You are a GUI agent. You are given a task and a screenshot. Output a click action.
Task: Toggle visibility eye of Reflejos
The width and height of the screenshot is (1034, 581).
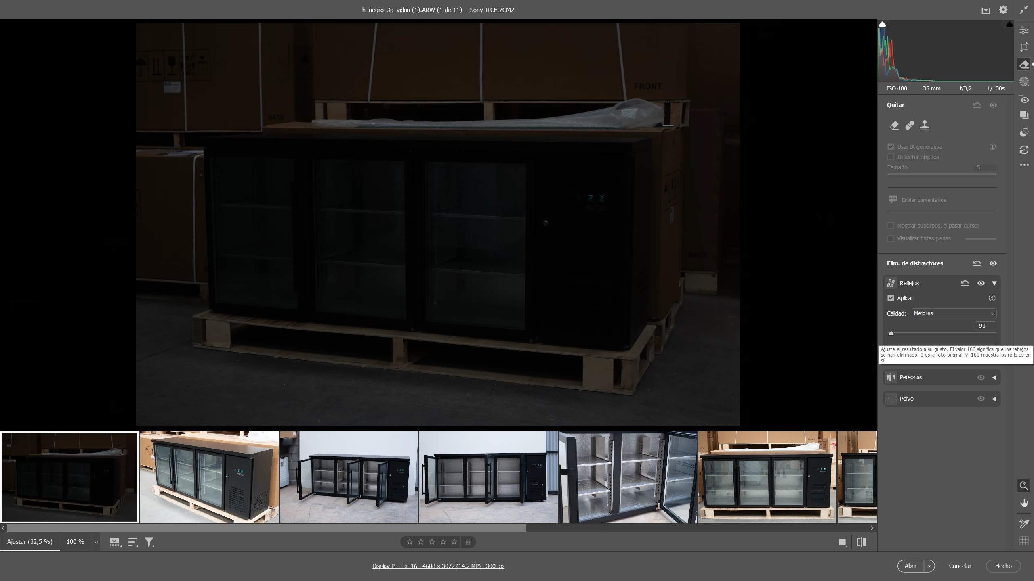tap(981, 283)
